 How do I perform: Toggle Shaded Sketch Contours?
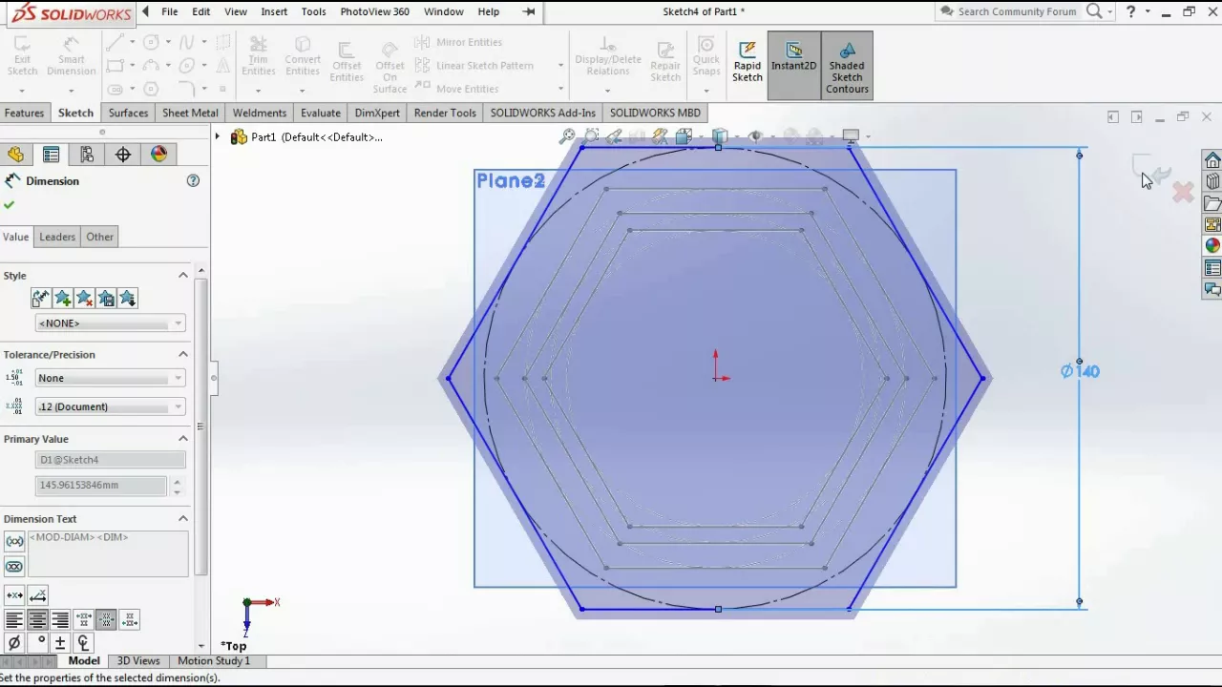(x=847, y=66)
